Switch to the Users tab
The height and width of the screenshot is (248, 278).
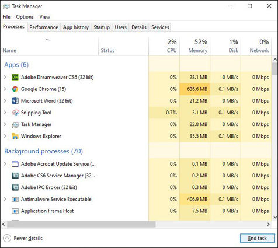click(120, 27)
